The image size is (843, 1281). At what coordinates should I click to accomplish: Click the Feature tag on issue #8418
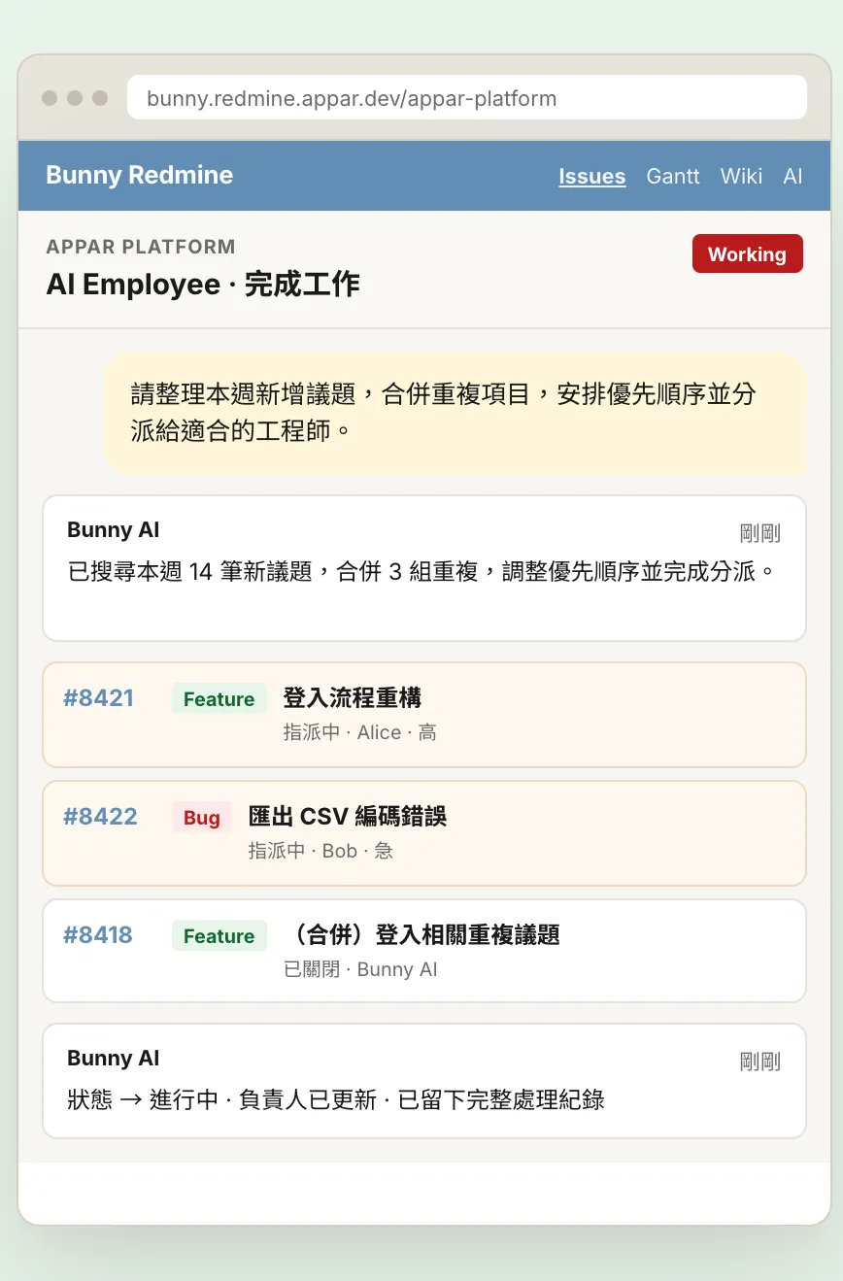pyautogui.click(x=219, y=936)
